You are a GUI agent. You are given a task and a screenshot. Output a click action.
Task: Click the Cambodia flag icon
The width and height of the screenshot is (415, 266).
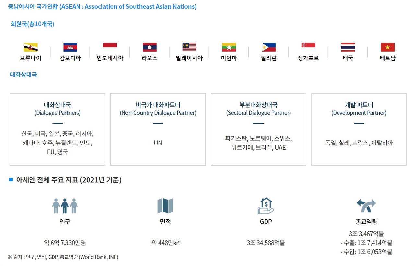pos(70,47)
